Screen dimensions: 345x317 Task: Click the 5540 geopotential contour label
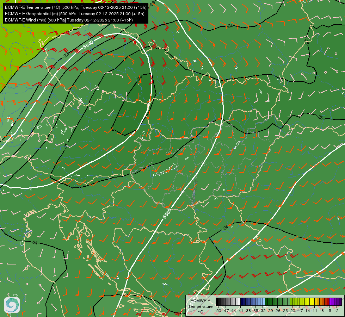[88, 45]
